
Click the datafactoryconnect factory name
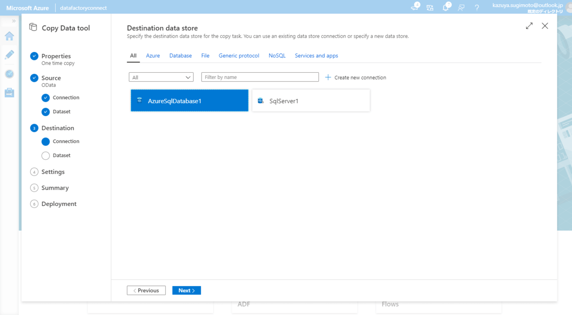point(83,8)
